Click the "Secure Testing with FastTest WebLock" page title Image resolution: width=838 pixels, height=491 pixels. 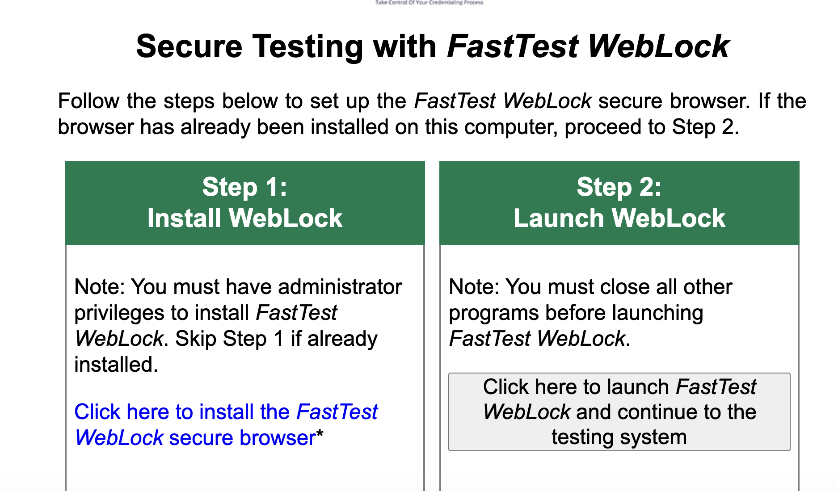pos(432,46)
